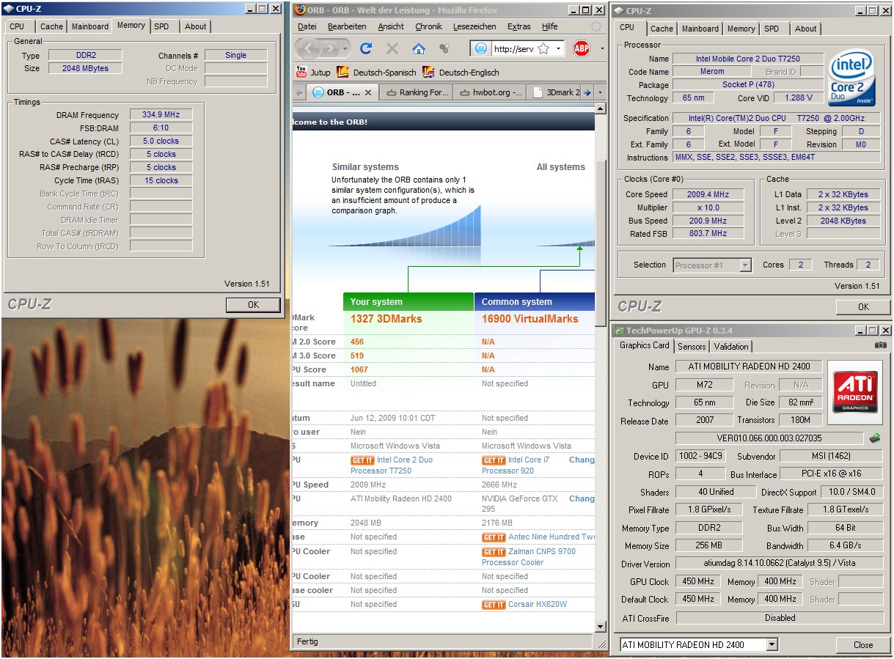Click Close button in GPU-Z
This screenshot has height=659, width=894.
click(863, 645)
